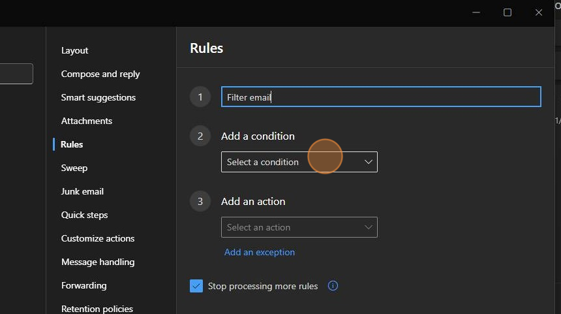Go to Compose and reply settings
Viewport: 561px width, 314px height.
(100, 74)
